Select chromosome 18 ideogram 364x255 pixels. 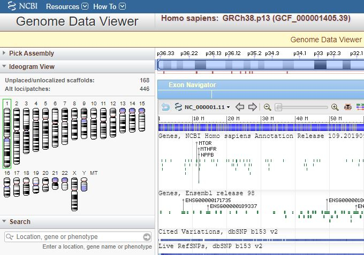click(26, 187)
